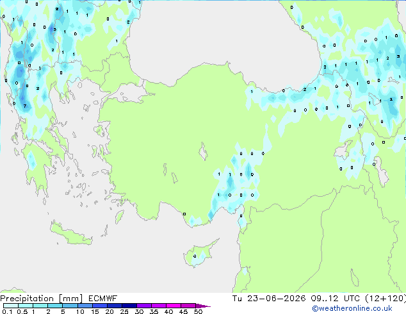Click the 'ECMWF' model label
Image resolution: width=406 pixels, height=314 pixels.
click(x=103, y=299)
